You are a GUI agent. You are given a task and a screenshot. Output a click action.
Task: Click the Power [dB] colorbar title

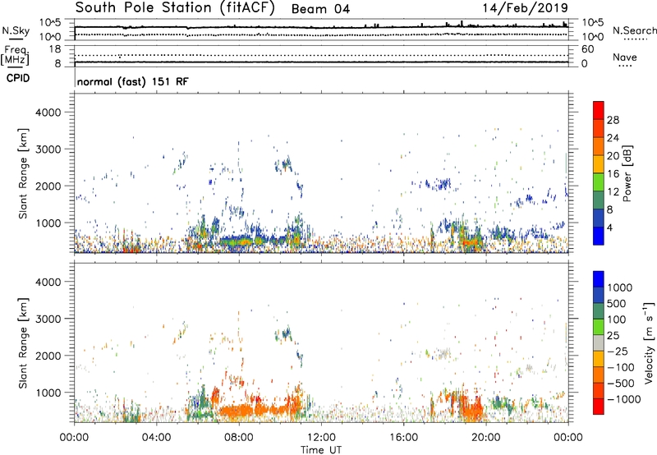pyautogui.click(x=627, y=173)
